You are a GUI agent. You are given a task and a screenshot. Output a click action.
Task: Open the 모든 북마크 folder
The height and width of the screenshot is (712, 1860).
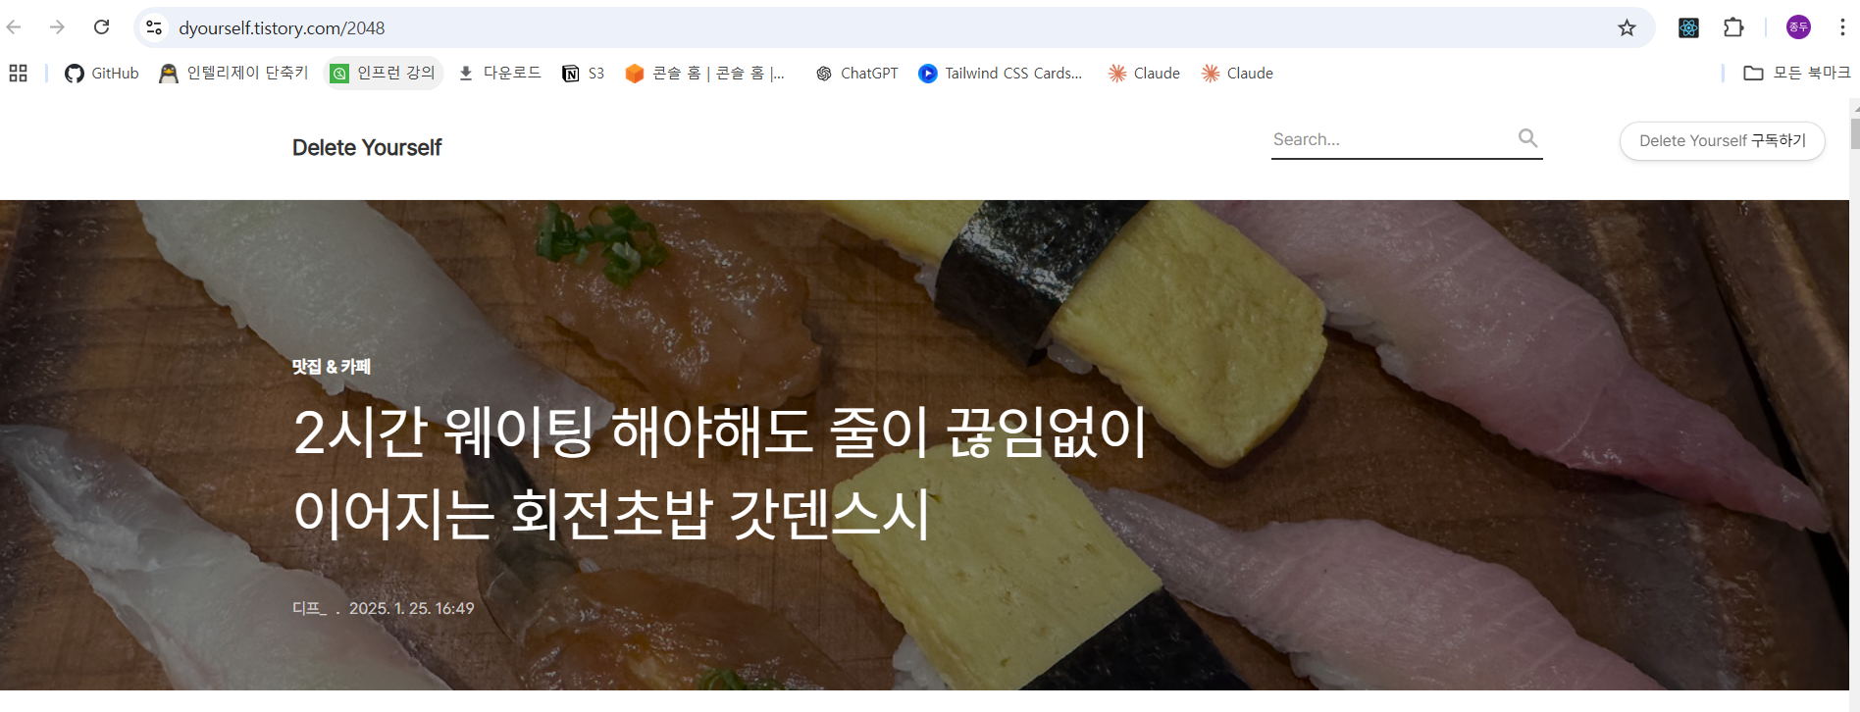[x=1796, y=74]
